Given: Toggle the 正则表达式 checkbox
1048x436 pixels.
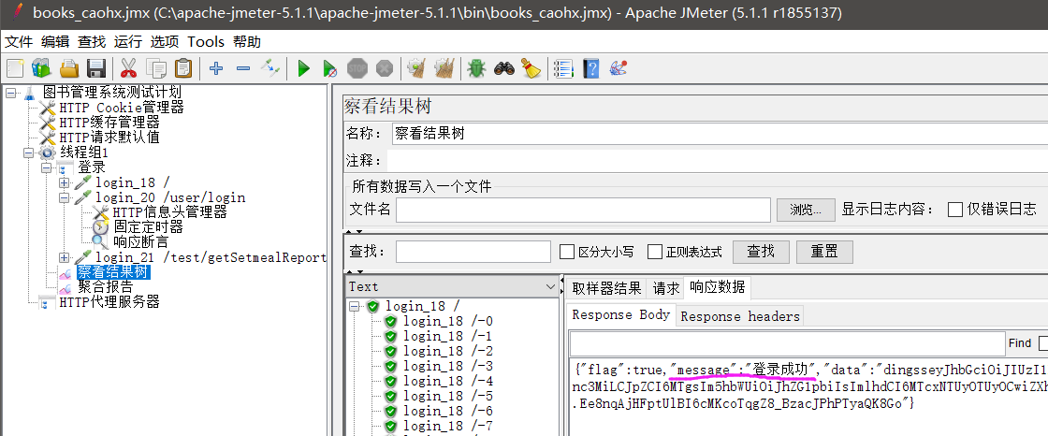Looking at the screenshot, I should tap(655, 252).
